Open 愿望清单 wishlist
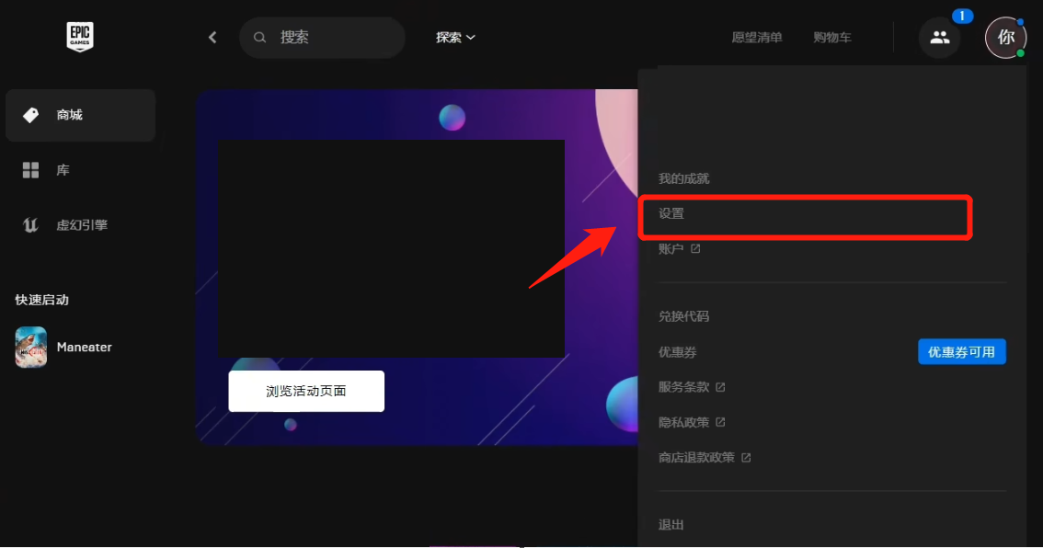1043x548 pixels. 756,38
